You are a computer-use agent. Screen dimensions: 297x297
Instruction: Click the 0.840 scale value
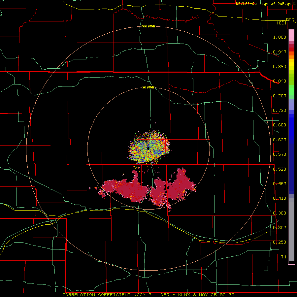pos(280,81)
